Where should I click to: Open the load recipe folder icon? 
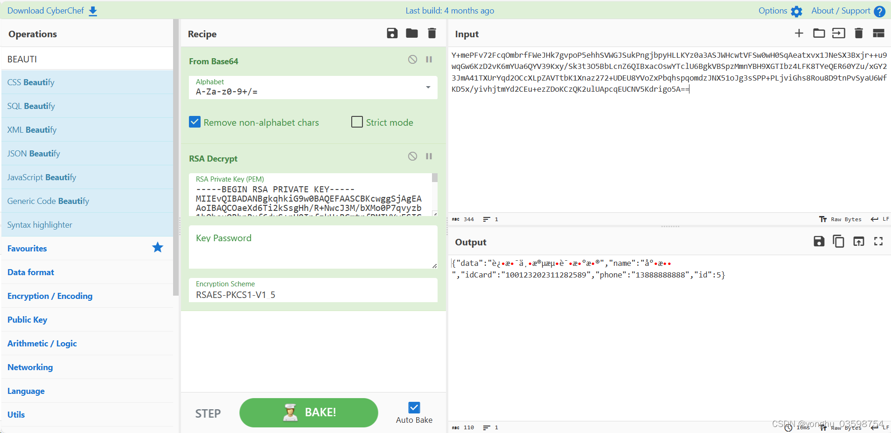[411, 33]
